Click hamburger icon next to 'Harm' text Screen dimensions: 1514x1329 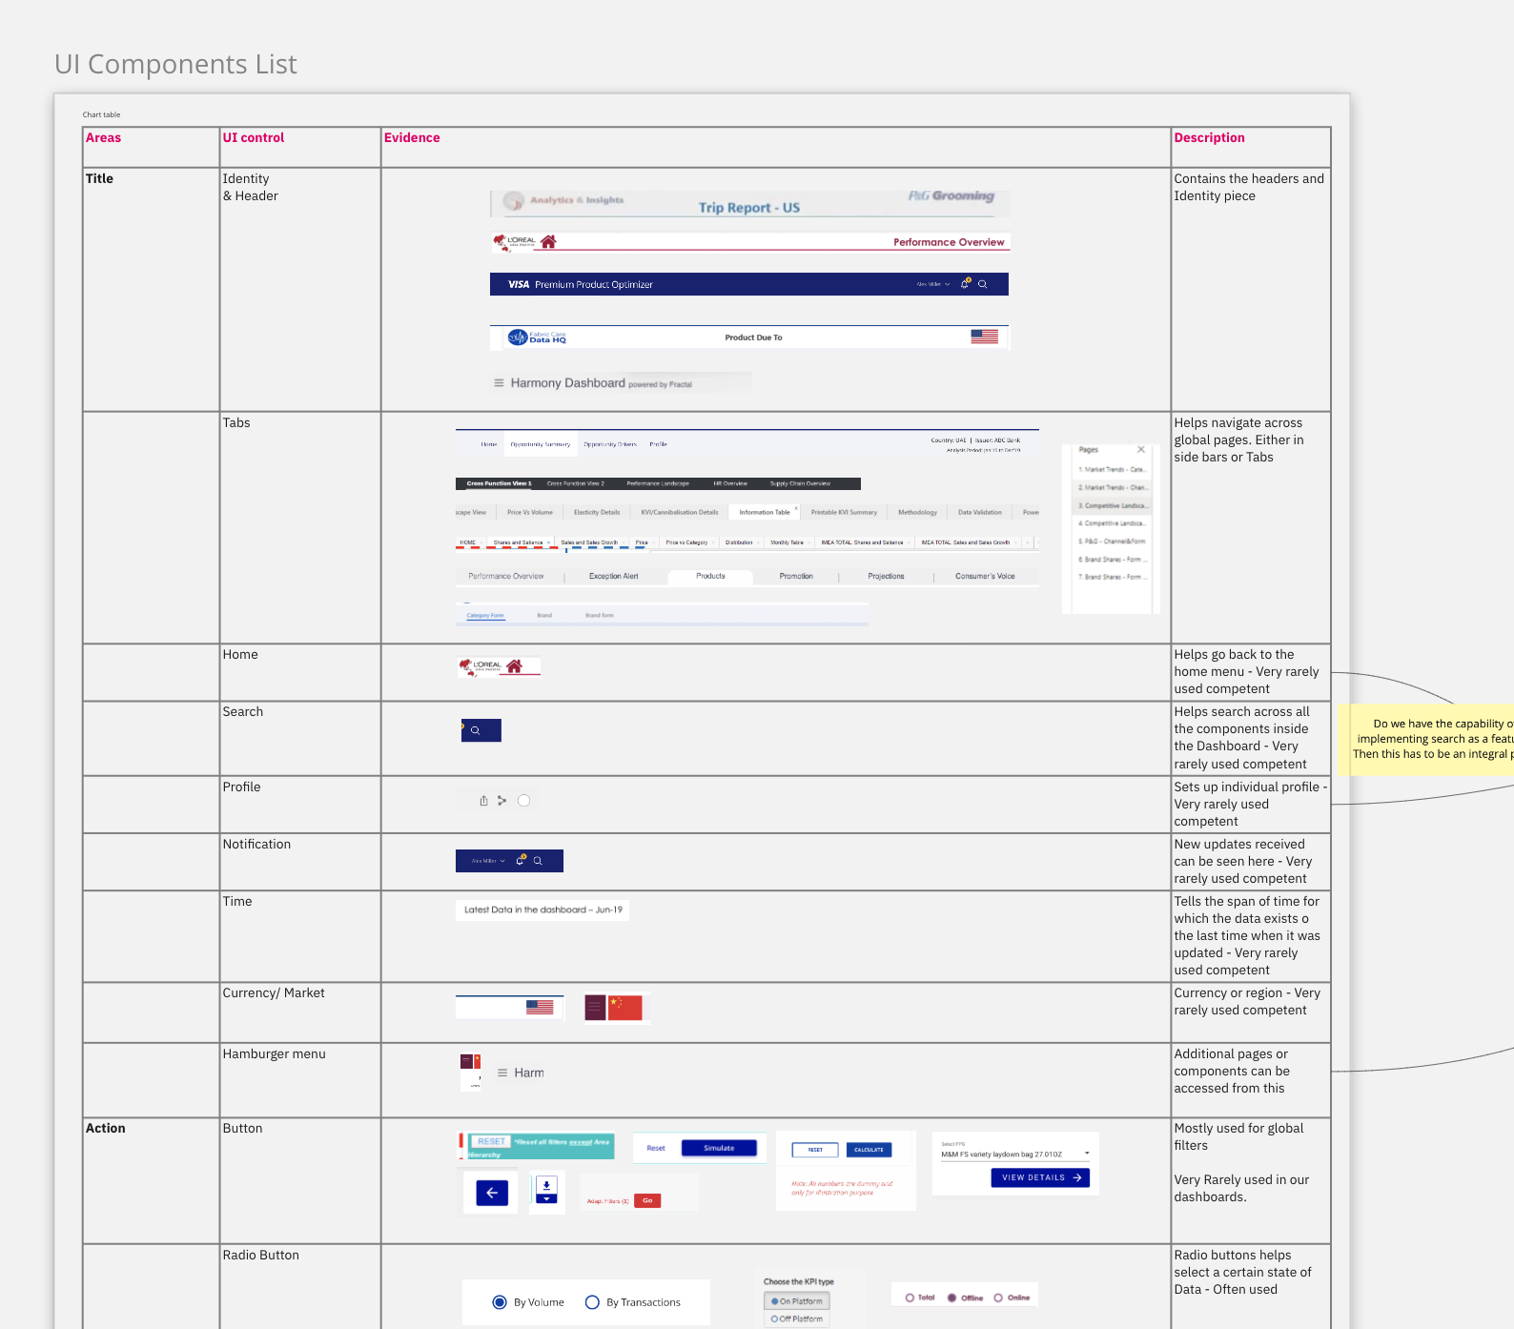pos(502,1073)
